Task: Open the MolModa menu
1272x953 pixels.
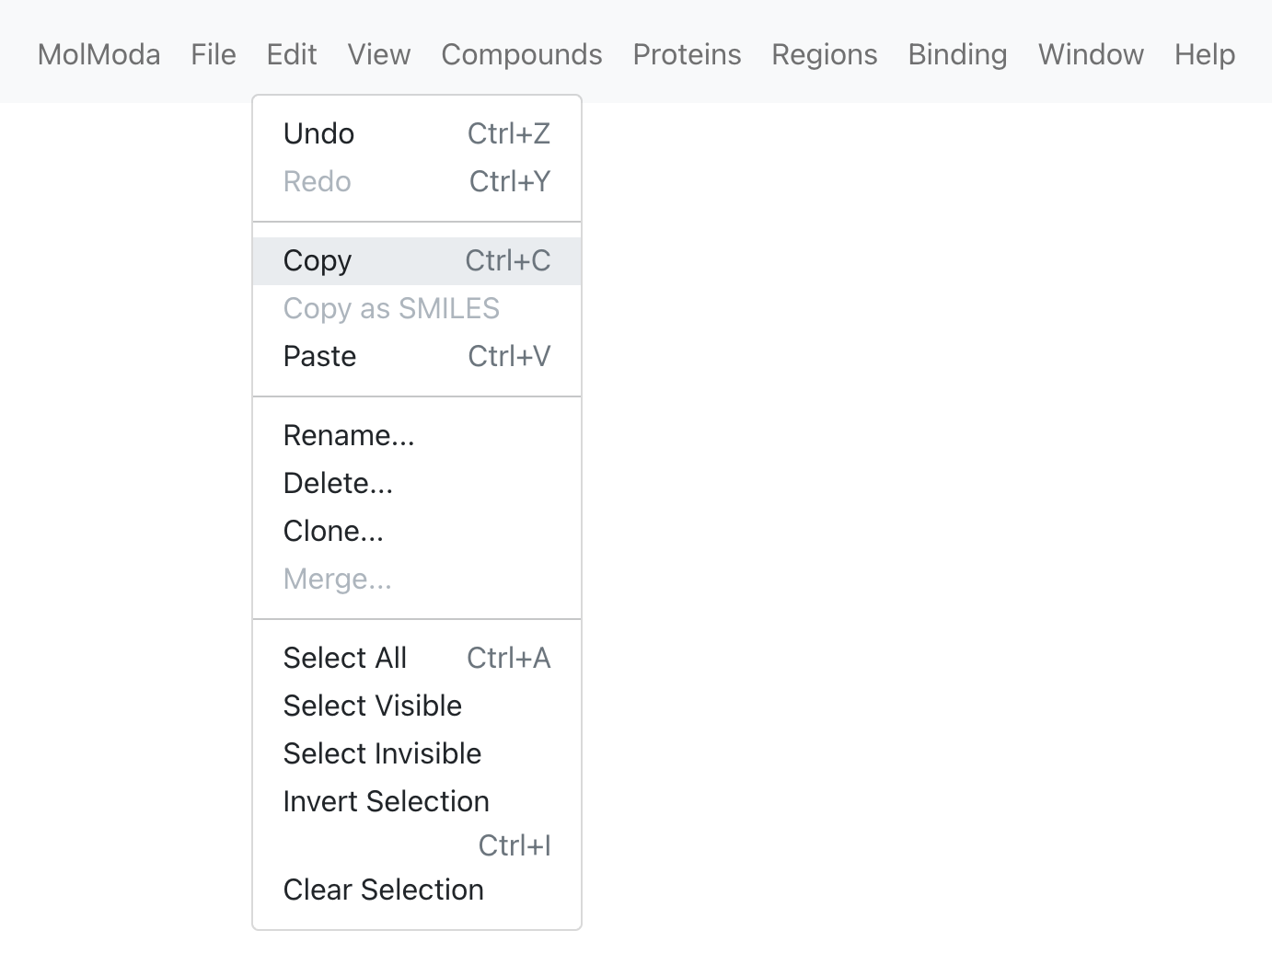Action: coord(98,54)
